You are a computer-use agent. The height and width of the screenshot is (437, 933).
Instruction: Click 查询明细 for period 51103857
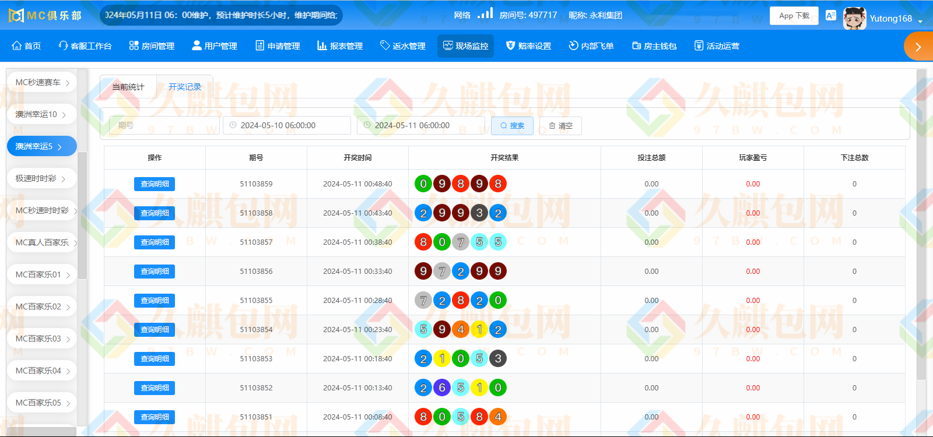155,242
